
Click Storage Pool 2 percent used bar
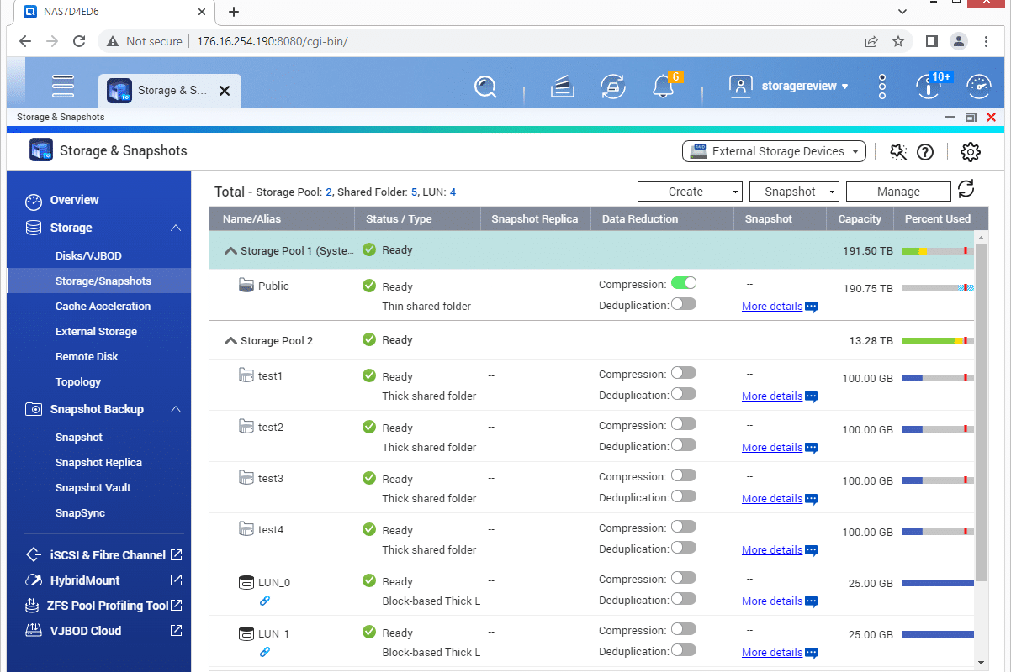coord(938,341)
